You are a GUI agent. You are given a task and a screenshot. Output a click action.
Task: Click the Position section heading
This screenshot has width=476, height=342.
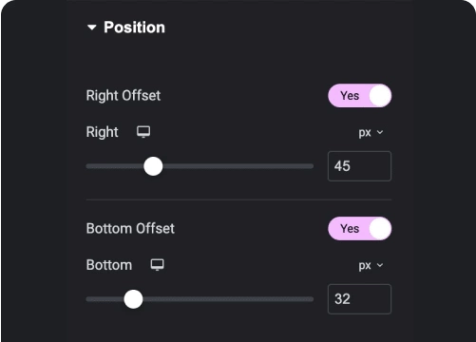[134, 28]
